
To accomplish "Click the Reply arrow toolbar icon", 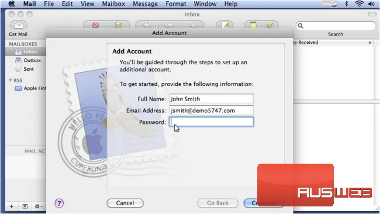I will [x=147, y=25].
